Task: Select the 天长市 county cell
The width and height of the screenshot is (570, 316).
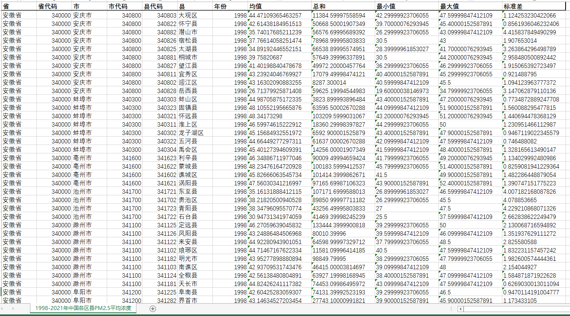Action: pos(195,284)
